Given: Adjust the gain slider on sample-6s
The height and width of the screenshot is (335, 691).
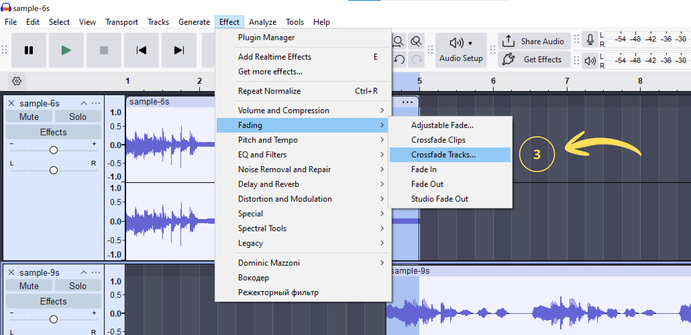Looking at the screenshot, I should click(x=53, y=150).
